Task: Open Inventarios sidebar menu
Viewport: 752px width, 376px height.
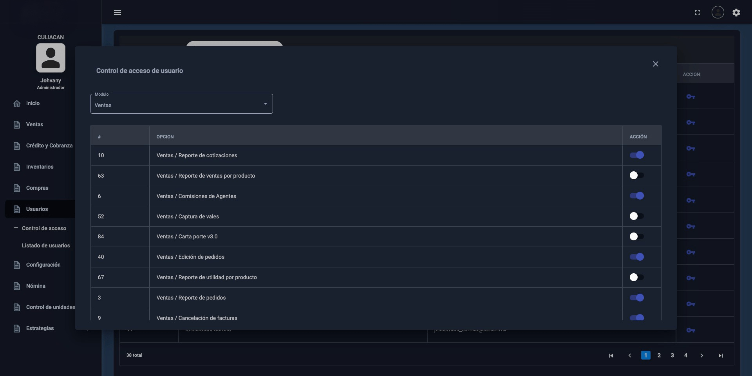Action: (40, 167)
